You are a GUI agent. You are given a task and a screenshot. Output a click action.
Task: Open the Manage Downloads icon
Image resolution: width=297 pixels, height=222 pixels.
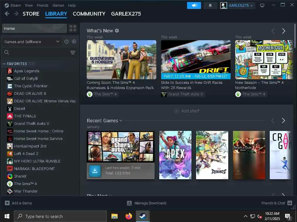(129, 203)
